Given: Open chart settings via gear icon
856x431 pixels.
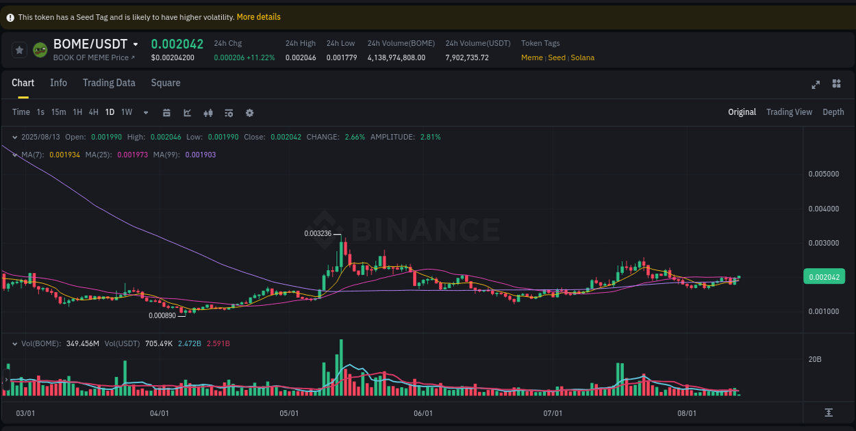Looking at the screenshot, I should coord(249,112).
